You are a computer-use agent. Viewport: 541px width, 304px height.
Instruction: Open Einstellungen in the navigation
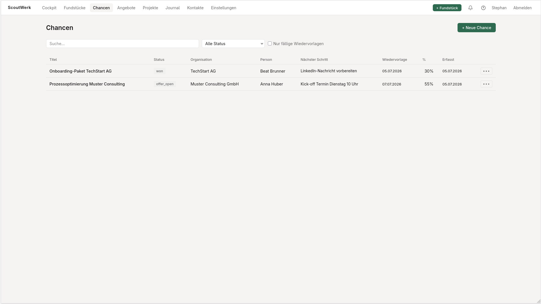click(223, 8)
